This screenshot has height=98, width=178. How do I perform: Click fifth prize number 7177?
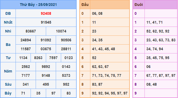(x=26, y=76)
